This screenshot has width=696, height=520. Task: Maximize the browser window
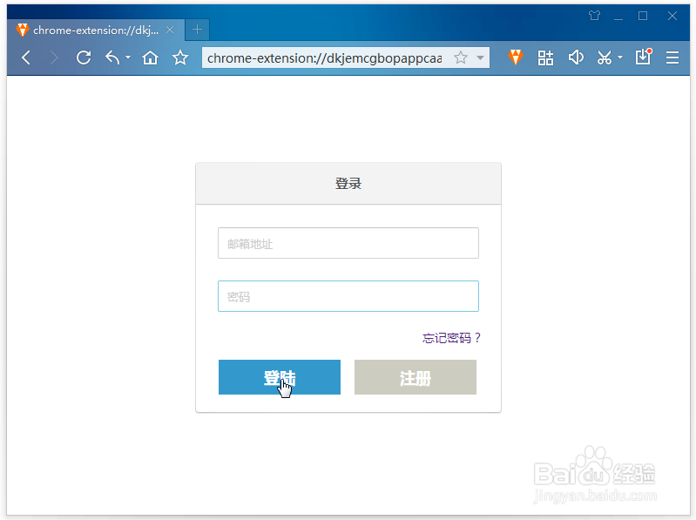tap(643, 16)
